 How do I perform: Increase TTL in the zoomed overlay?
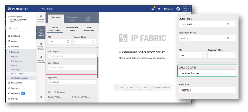click(203, 54)
